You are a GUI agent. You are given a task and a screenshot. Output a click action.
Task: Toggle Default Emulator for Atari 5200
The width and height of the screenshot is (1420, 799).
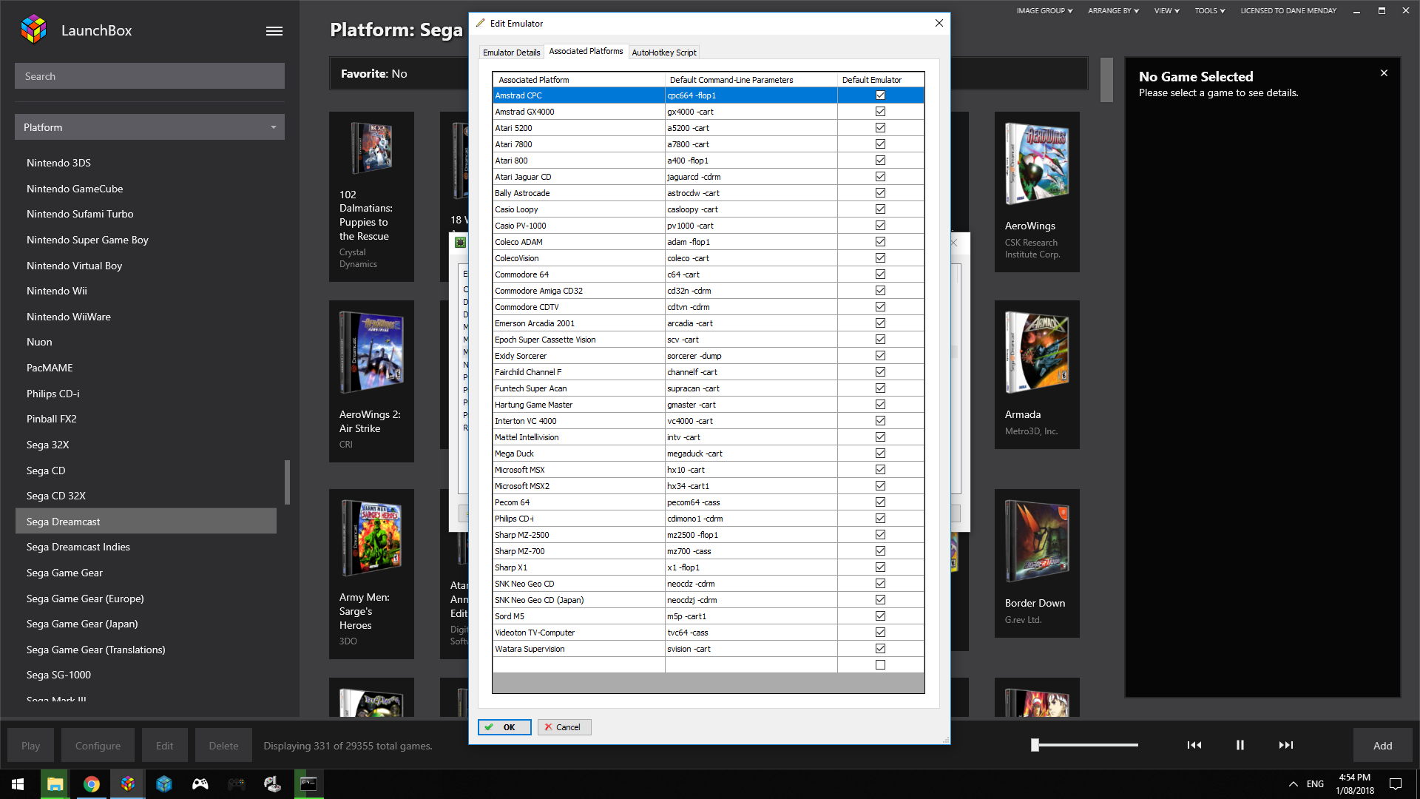[x=880, y=128]
